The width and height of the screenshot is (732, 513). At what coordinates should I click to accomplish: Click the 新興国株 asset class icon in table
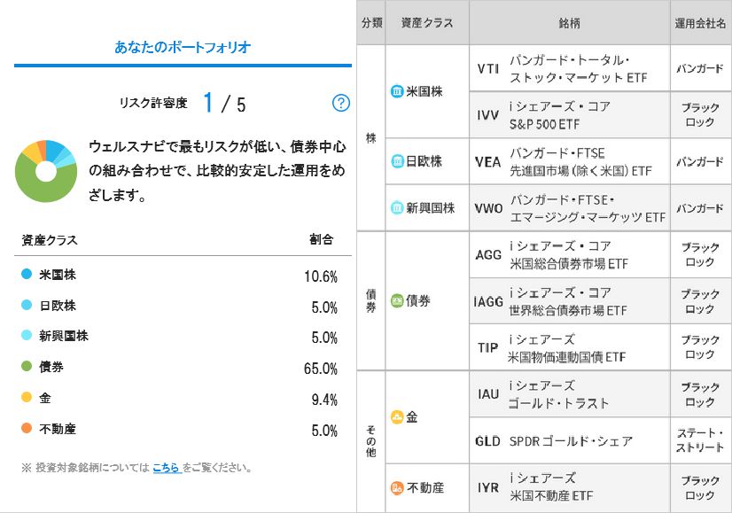coord(397,208)
